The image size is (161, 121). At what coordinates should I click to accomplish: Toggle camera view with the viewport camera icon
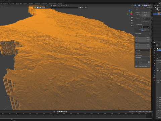[132, 23]
